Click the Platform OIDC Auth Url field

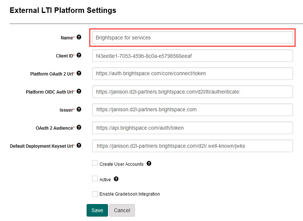[192, 92]
